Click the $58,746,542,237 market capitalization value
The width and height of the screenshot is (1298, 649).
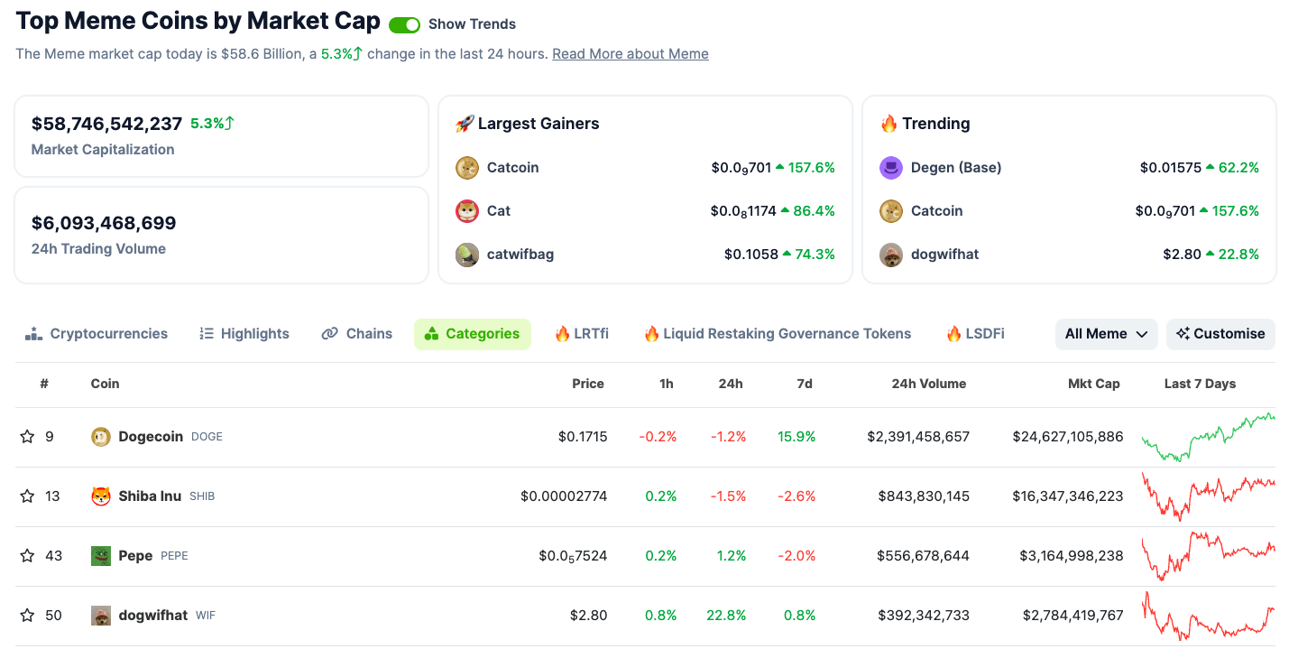[x=106, y=124]
